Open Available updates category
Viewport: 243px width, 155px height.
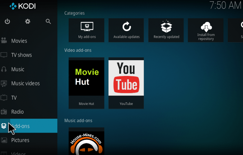[x=126, y=30]
